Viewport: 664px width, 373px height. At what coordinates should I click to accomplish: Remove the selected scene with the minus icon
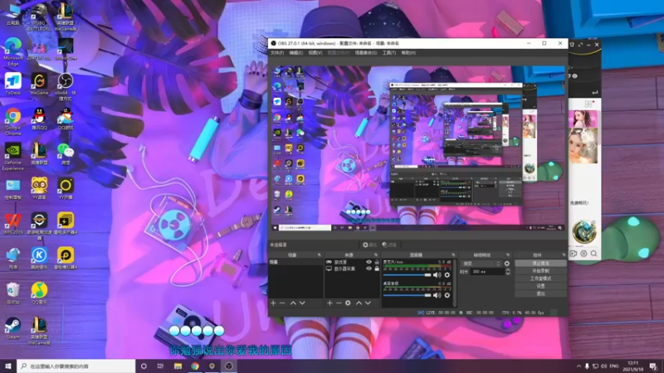[282, 303]
